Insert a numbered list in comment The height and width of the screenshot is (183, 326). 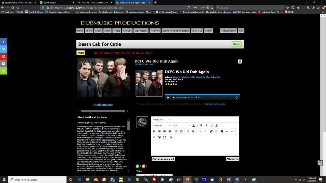coord(181,131)
